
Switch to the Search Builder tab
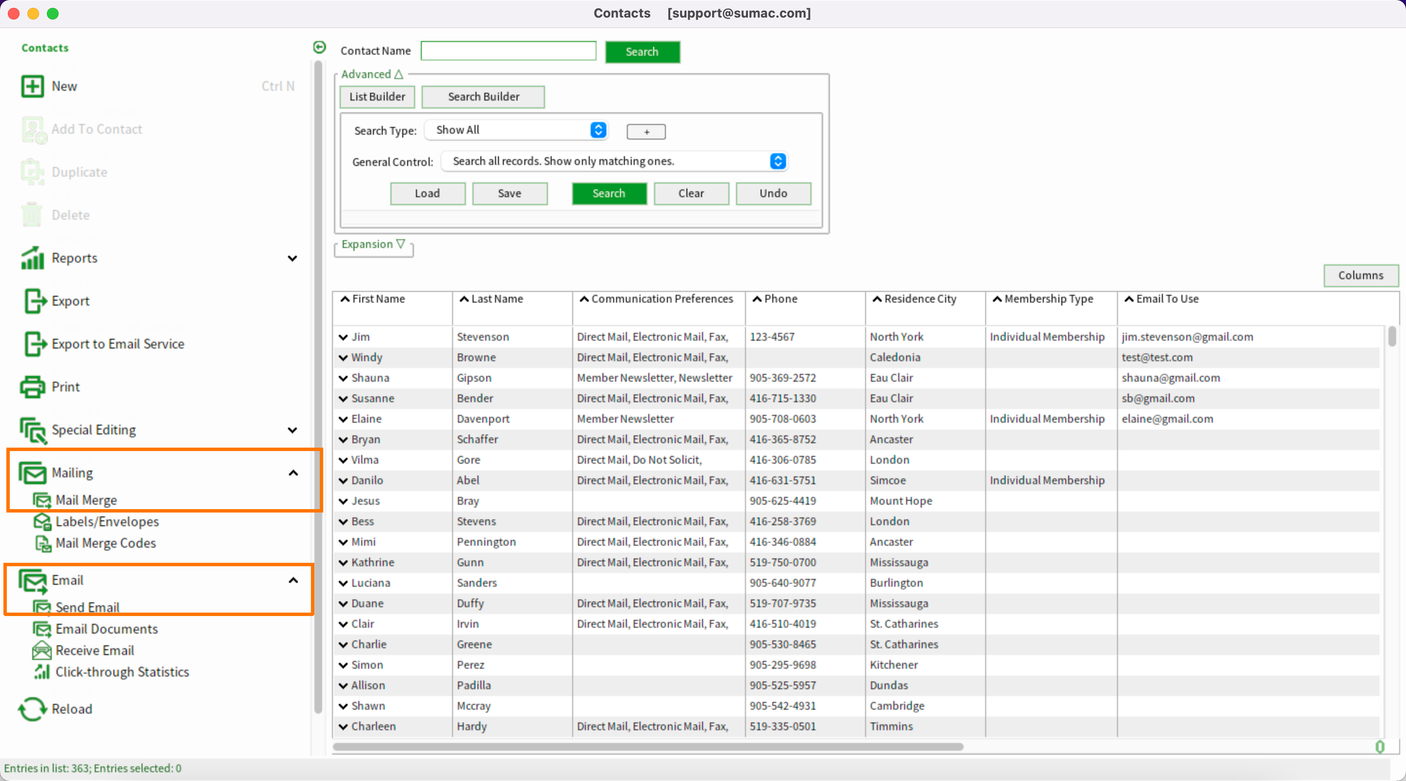click(483, 97)
